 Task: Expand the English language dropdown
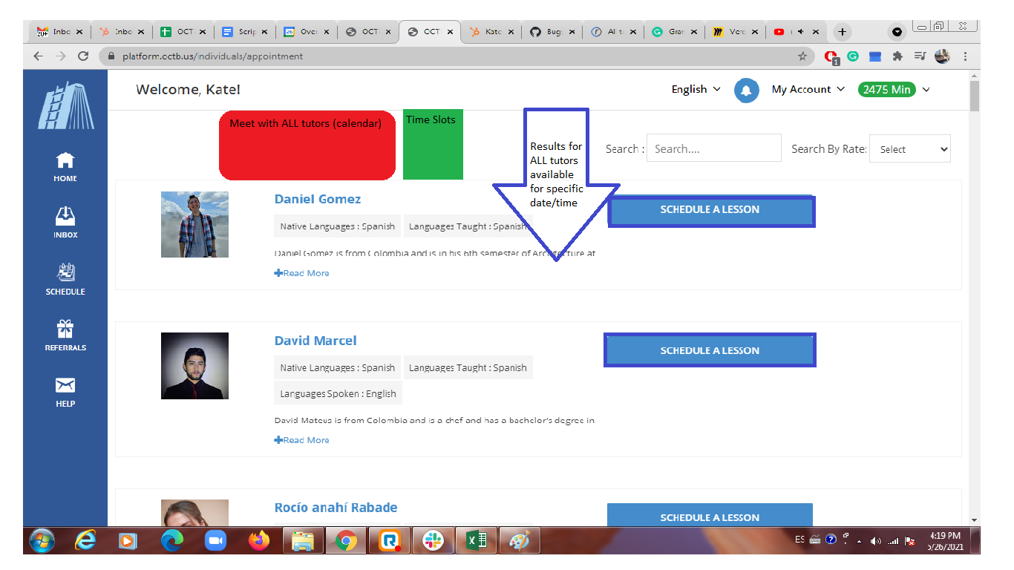(x=696, y=89)
